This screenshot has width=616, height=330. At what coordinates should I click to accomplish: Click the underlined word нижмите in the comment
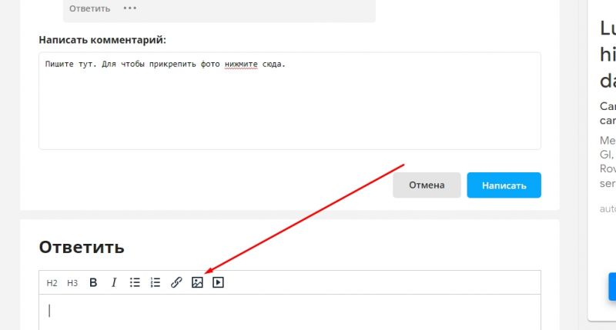243,63
